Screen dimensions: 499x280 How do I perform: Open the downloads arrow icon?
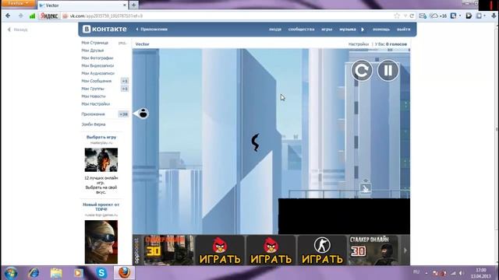494,16
